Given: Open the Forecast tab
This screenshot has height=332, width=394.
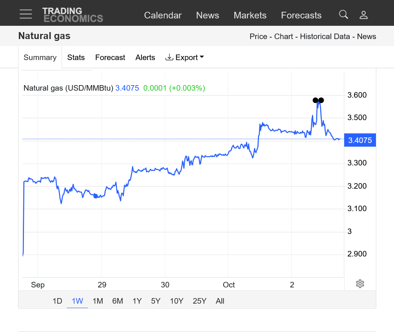Looking at the screenshot, I should [x=110, y=57].
